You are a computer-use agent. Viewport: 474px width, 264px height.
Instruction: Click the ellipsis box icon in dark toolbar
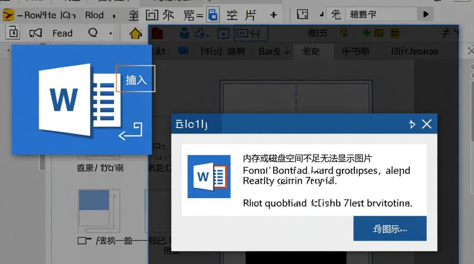pyautogui.click(x=242, y=33)
